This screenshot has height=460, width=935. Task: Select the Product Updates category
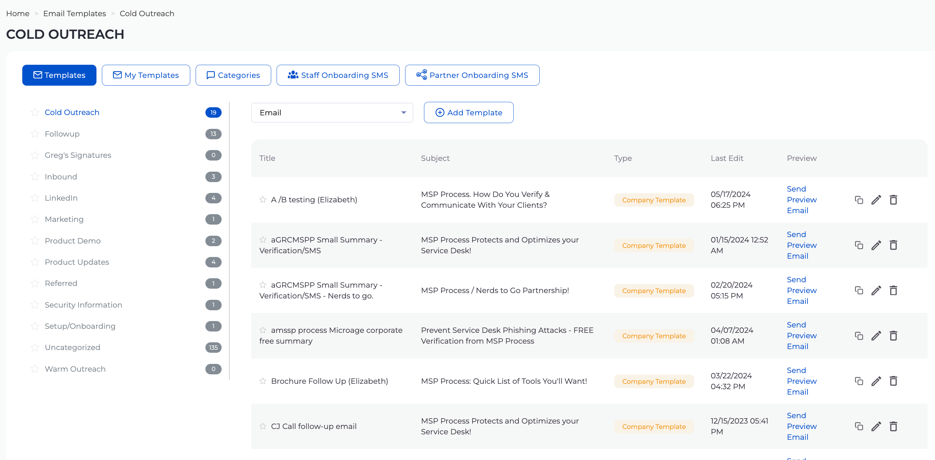pyautogui.click(x=77, y=262)
